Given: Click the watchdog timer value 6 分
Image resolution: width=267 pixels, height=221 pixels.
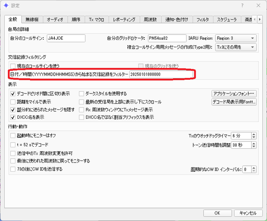Looking at the screenshot, I should pyautogui.click(x=241, y=136).
